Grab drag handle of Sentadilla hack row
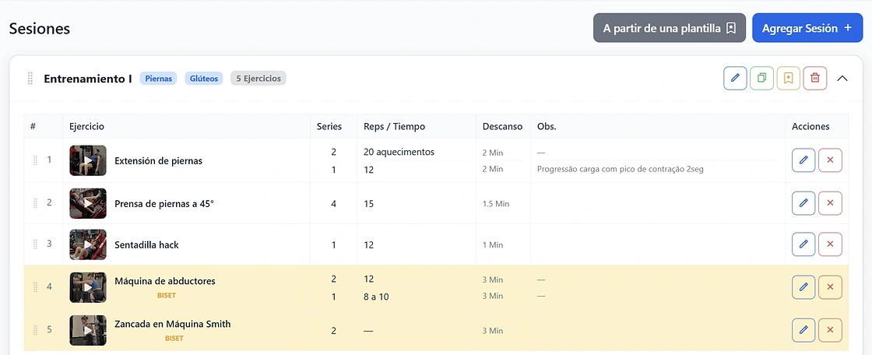The width and height of the screenshot is (872, 355). pyautogui.click(x=36, y=244)
